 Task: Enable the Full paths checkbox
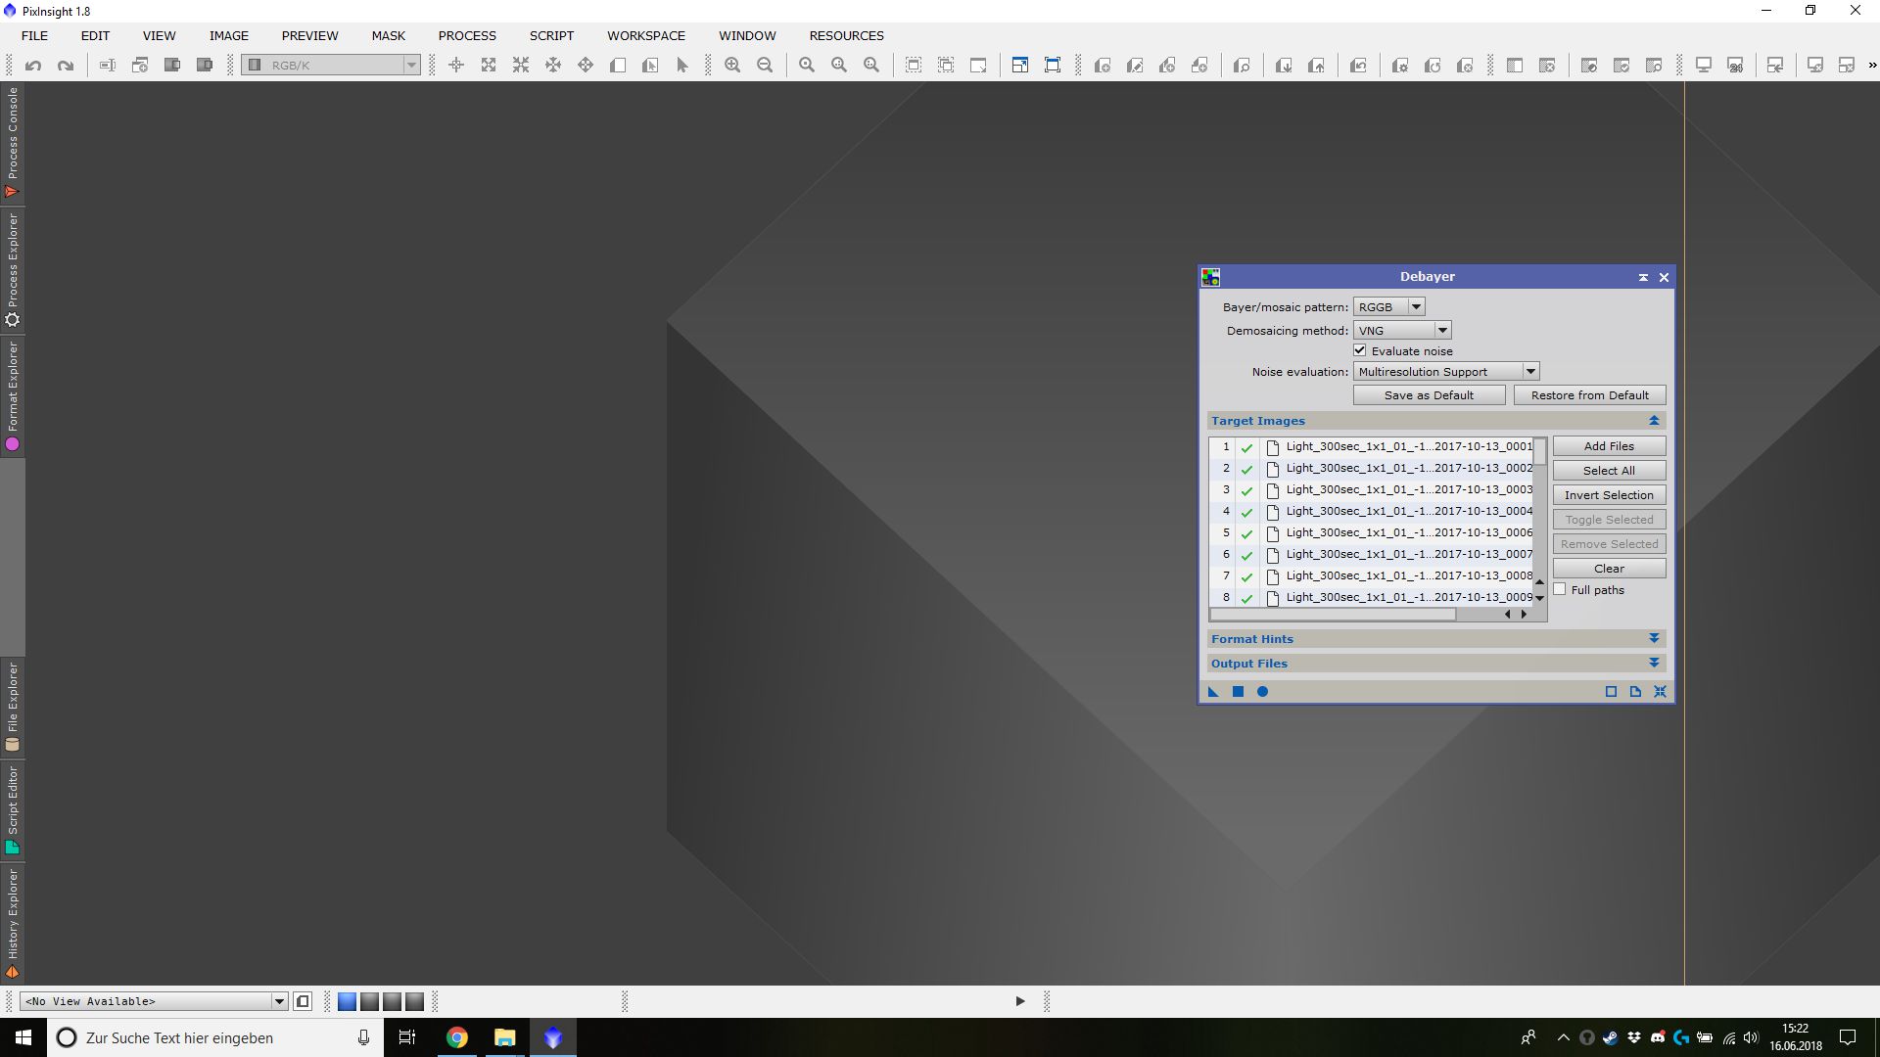(1560, 589)
